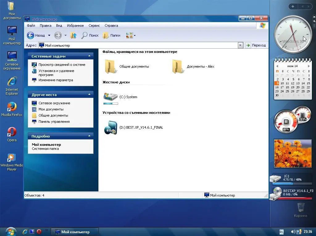Select the (D:) BEST.XP disc drive icon
Screen dimensions: 316x236
110,127
